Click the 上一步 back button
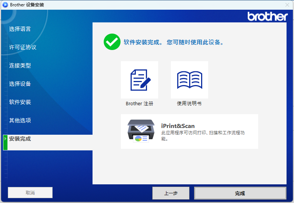Image resolution: width=294 pixels, height=203 pixels. click(x=171, y=193)
